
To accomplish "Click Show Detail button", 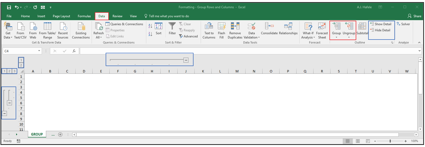I will point(381,24).
